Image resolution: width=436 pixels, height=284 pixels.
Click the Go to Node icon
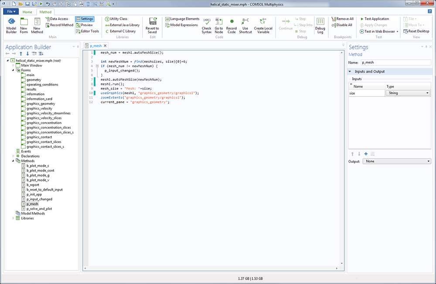tap(219, 25)
